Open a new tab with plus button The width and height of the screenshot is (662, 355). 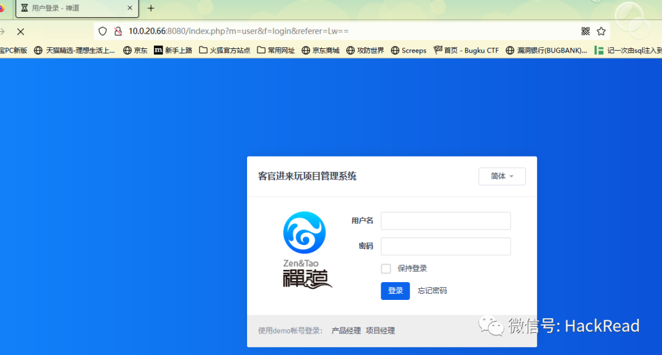pos(151,8)
